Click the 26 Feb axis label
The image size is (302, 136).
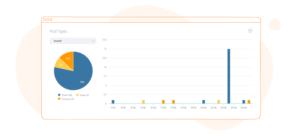point(234,108)
